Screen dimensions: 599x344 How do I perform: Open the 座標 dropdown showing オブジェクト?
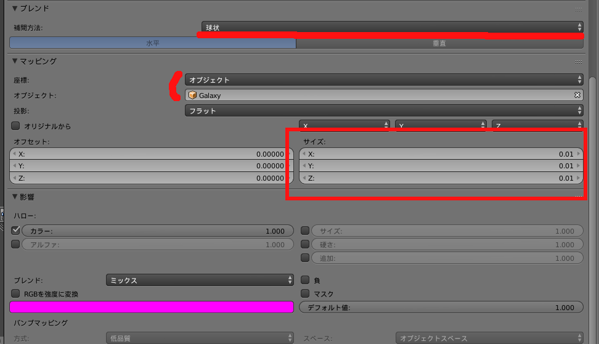[x=384, y=80]
